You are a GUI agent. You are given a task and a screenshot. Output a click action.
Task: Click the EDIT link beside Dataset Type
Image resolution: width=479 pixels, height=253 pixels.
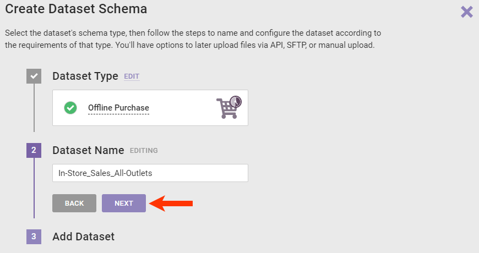tap(132, 77)
